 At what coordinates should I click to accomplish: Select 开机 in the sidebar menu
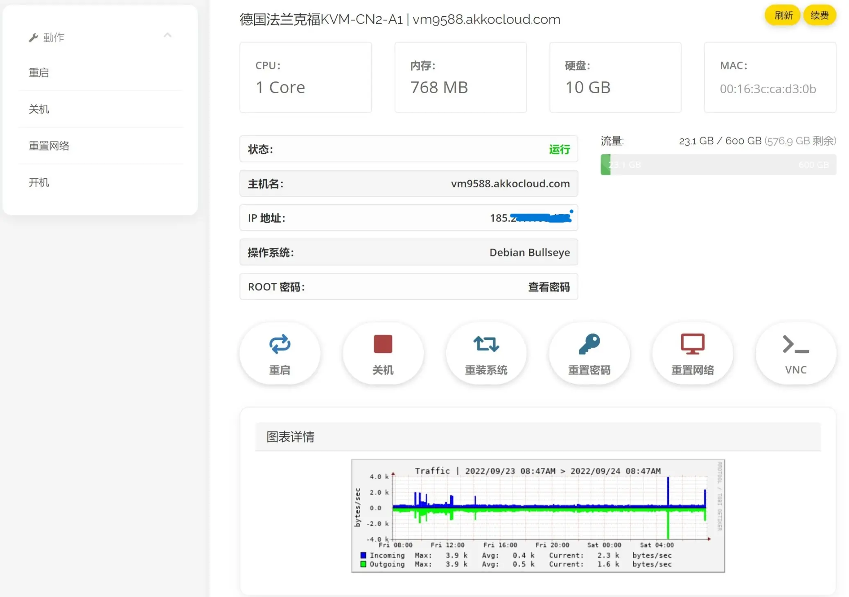(x=39, y=182)
